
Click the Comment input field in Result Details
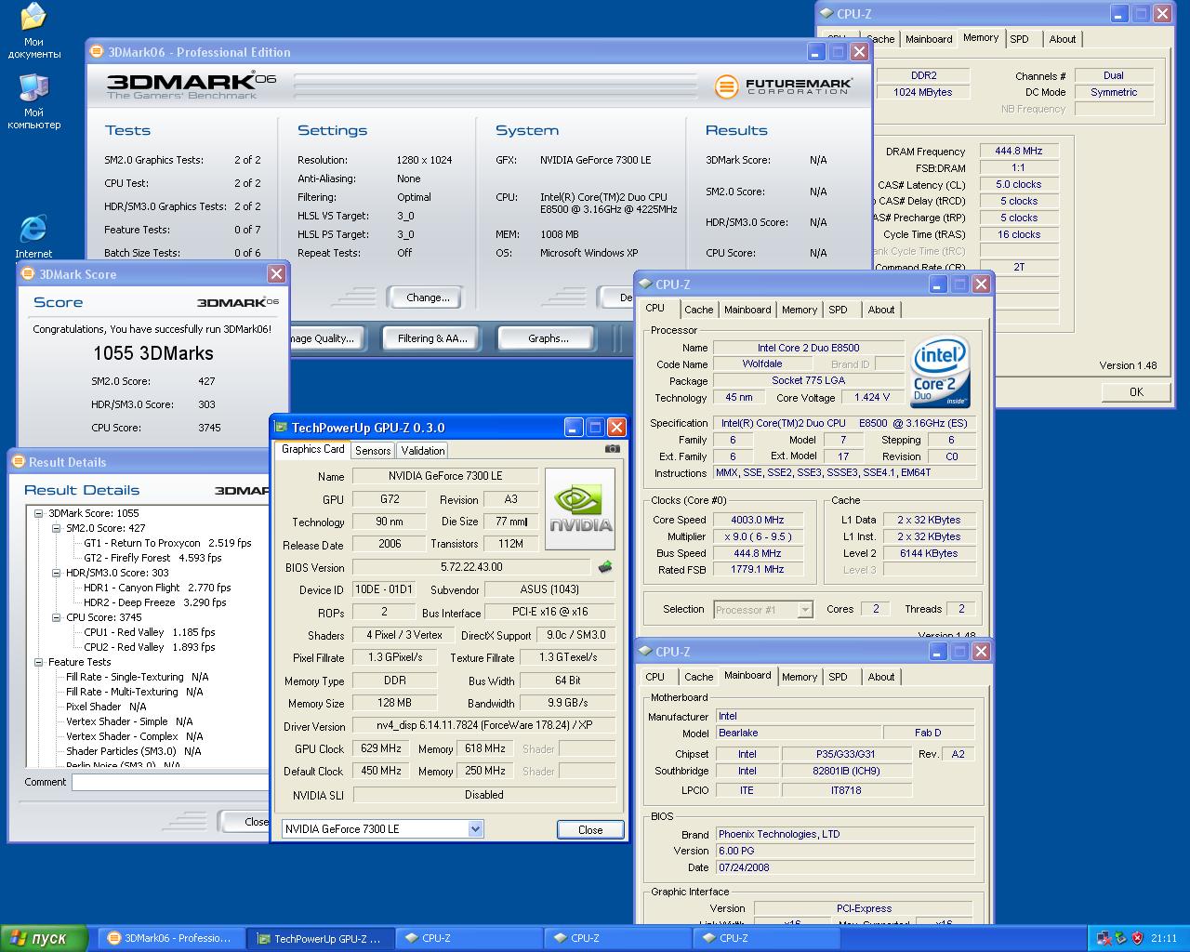point(170,783)
